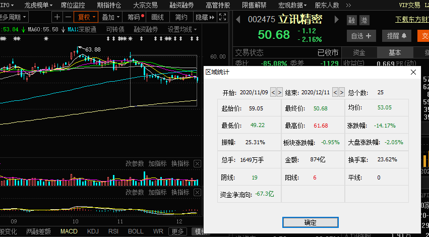Close the MACD indicator panel
Screen dimensions: 429x237
pos(197,193)
